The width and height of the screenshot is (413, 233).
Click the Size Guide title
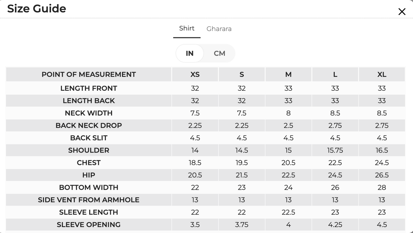point(37,9)
